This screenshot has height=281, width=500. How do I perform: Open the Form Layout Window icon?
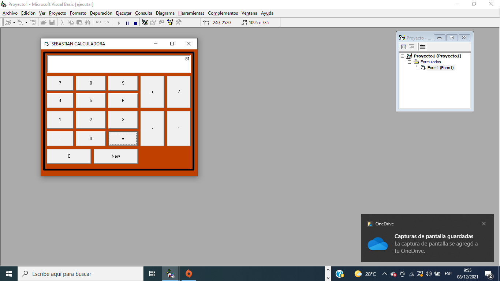(x=161, y=22)
